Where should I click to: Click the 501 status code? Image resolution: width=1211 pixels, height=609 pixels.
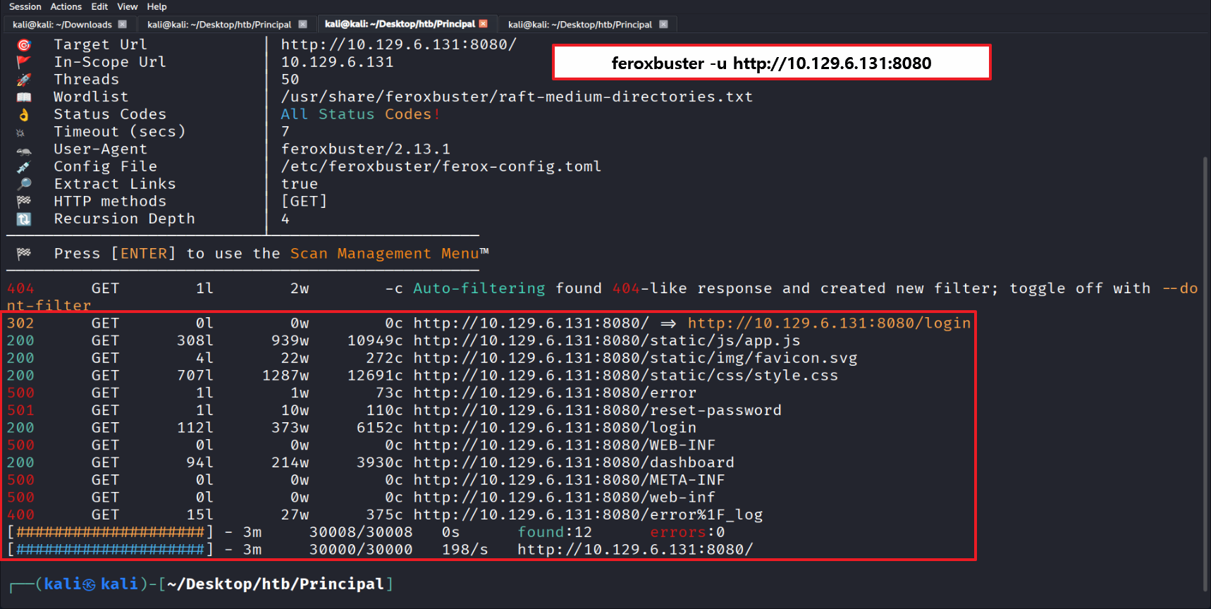tap(20, 410)
